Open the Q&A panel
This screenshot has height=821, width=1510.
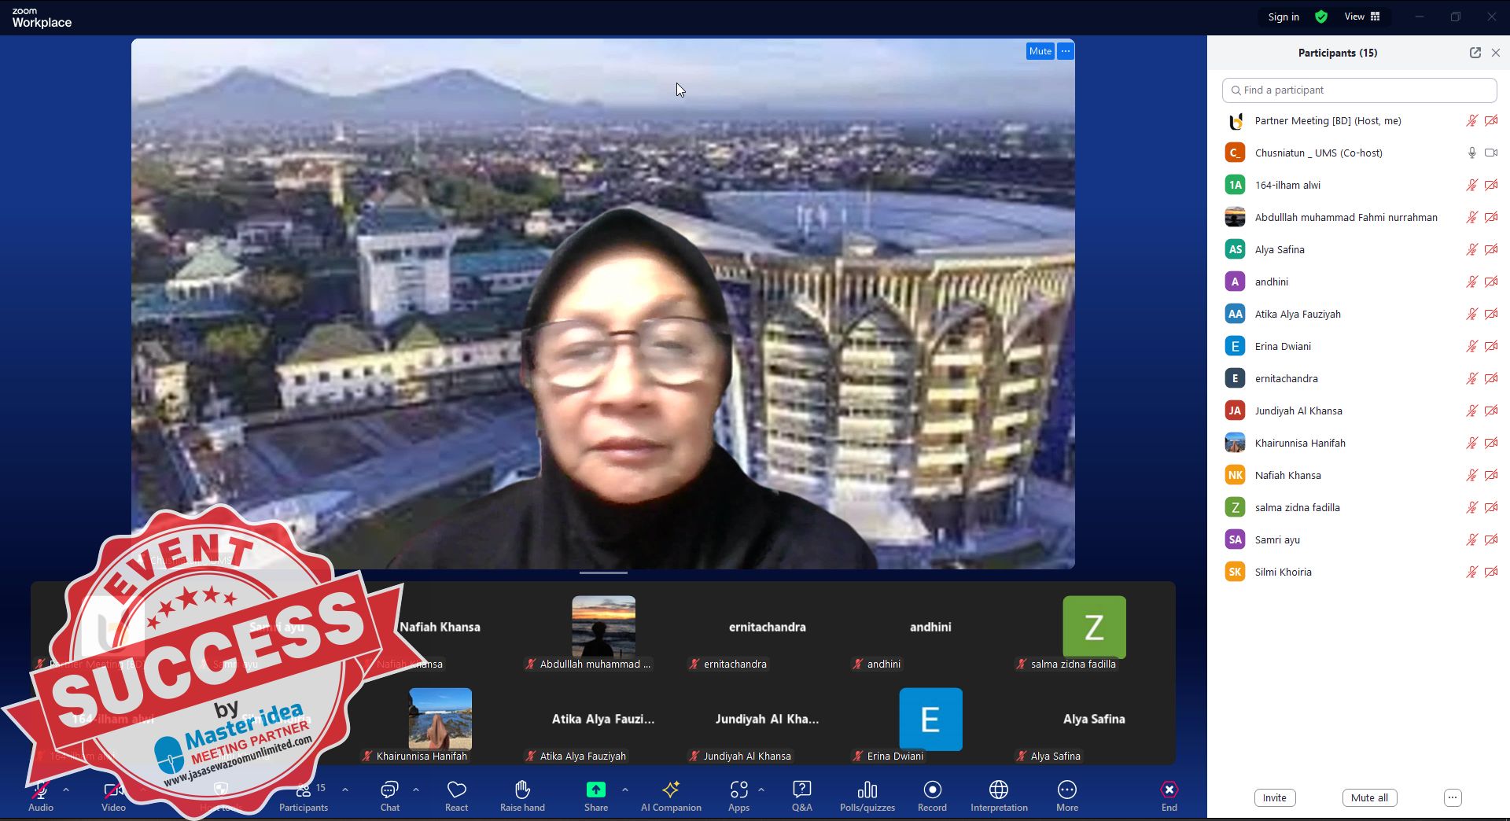click(801, 790)
